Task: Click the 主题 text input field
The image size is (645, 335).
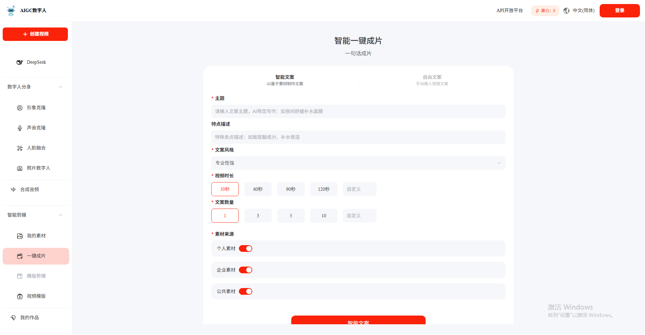Action: (x=358, y=111)
